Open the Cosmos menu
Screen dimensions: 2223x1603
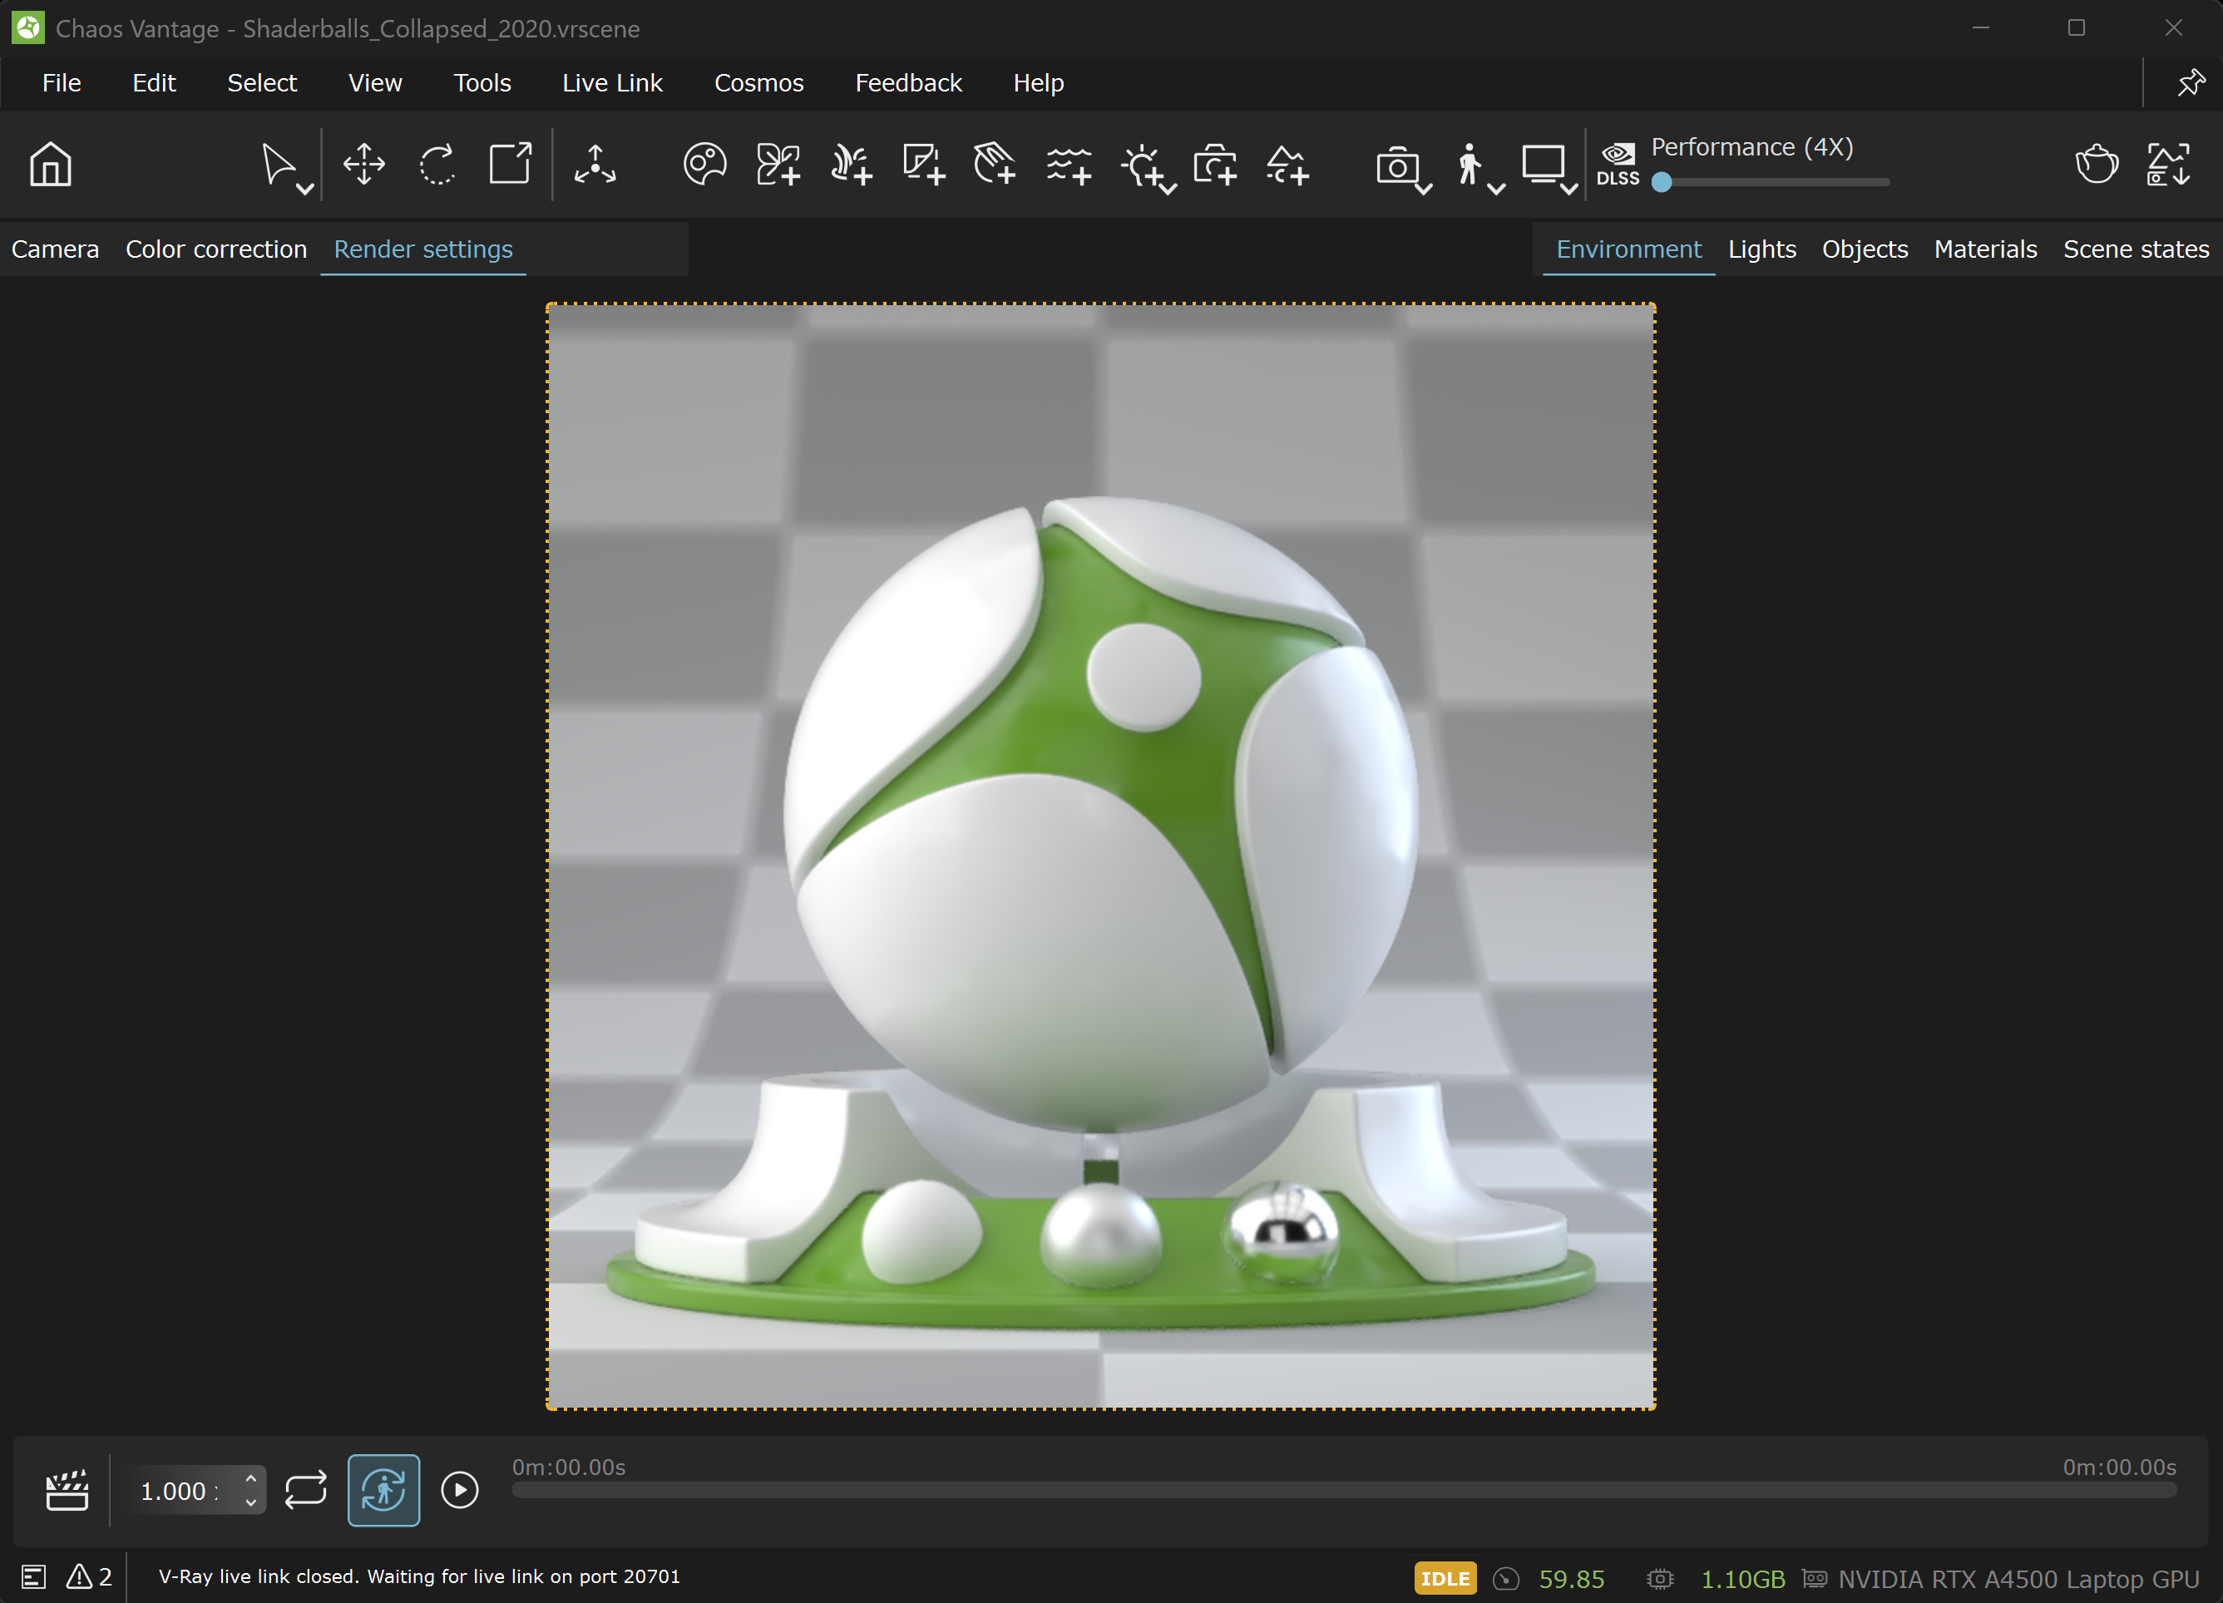coord(758,83)
